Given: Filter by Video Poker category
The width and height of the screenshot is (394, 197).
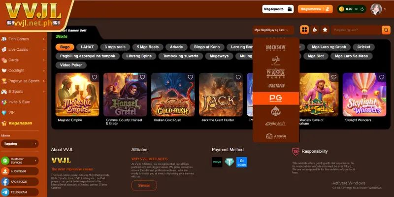Looking at the screenshot, I should pos(71,65).
